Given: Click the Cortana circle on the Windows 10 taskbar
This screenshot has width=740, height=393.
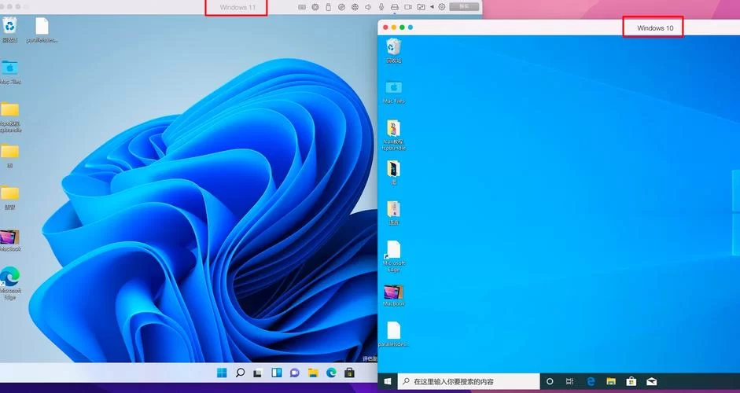Looking at the screenshot, I should tap(550, 382).
